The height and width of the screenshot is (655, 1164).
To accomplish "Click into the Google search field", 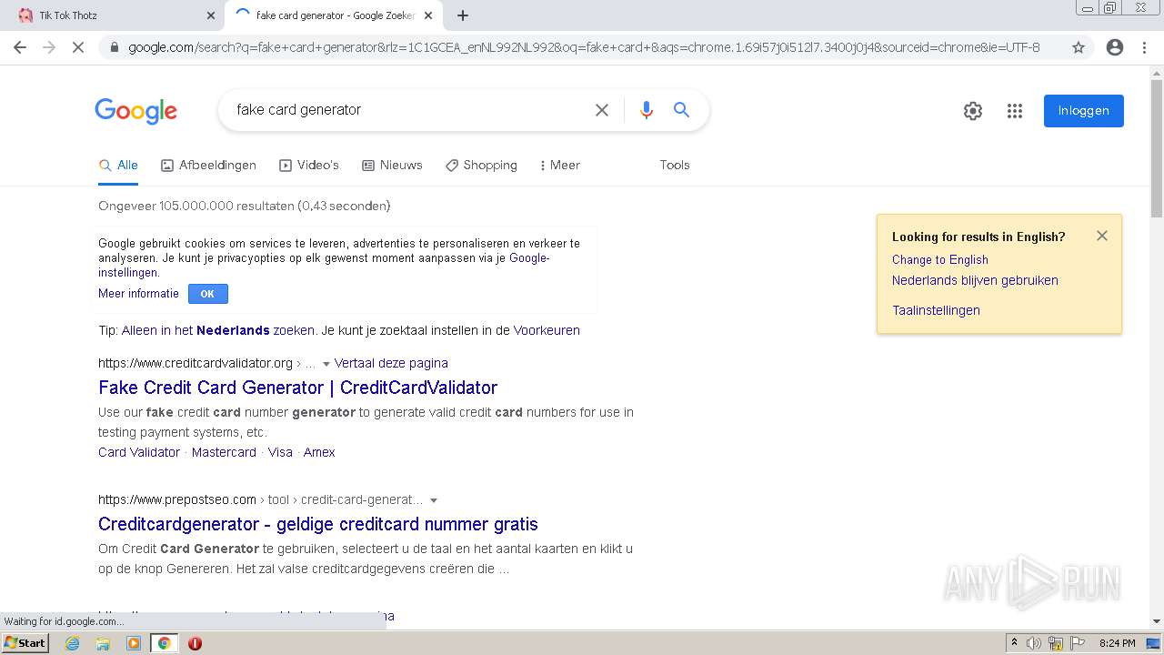I will (409, 110).
